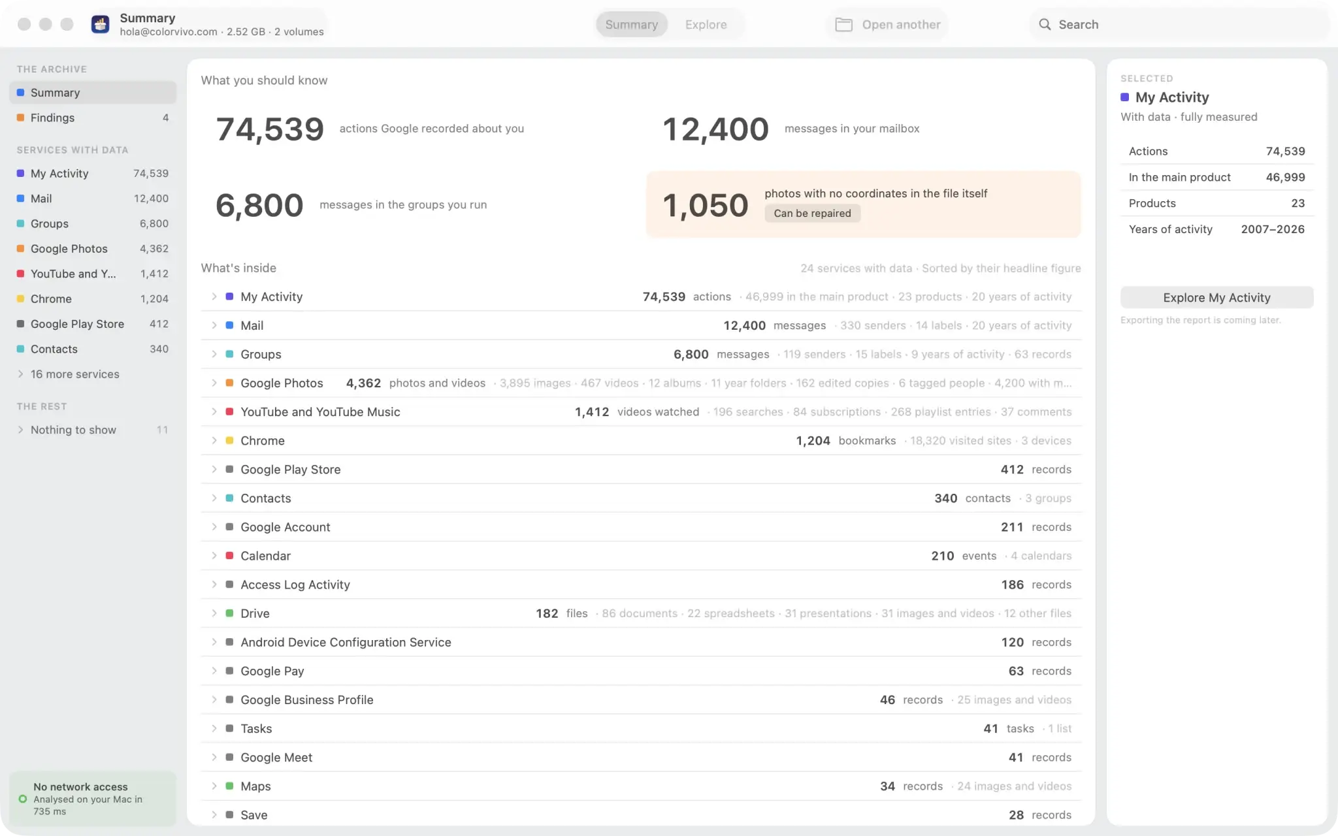Select My Activity in the sidebar
This screenshot has height=836, width=1338.
click(x=93, y=173)
